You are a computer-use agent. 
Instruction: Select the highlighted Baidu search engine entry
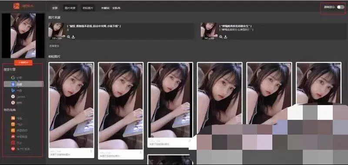click(23, 84)
